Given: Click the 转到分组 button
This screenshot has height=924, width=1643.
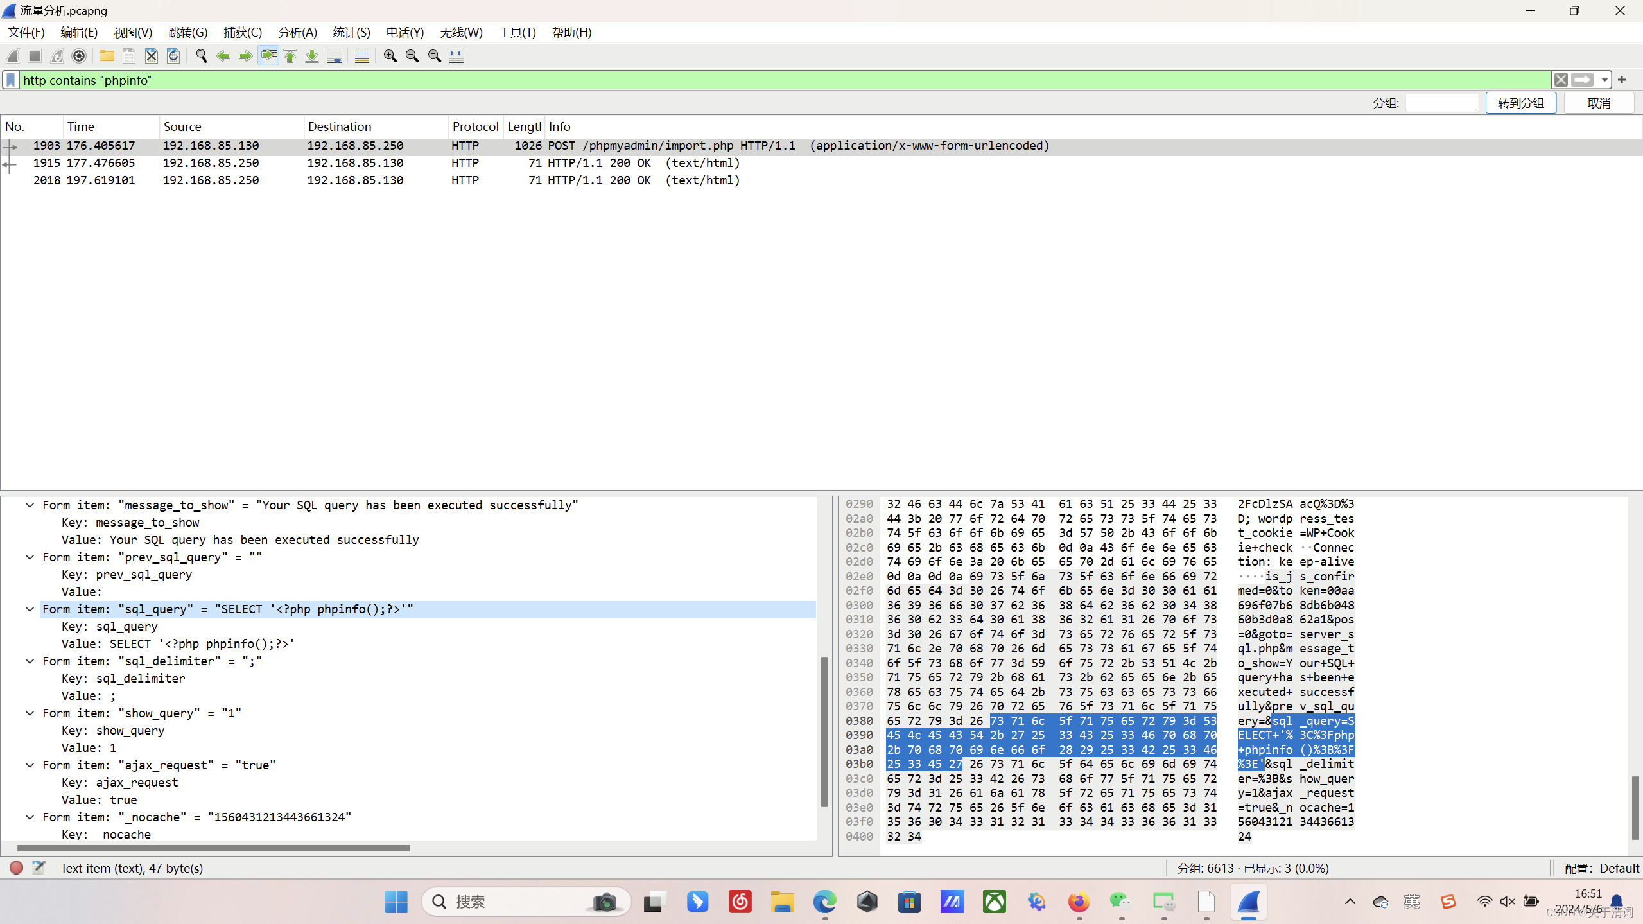Looking at the screenshot, I should 1520,103.
